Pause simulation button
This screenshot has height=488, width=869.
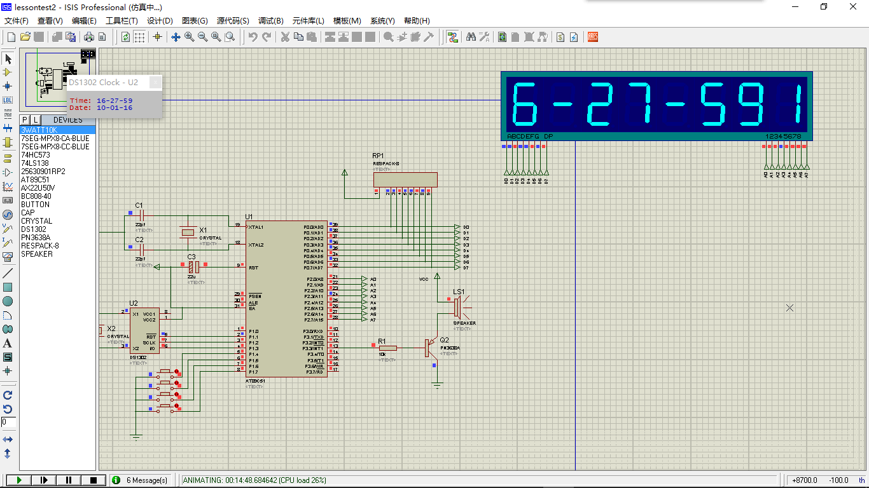point(69,480)
